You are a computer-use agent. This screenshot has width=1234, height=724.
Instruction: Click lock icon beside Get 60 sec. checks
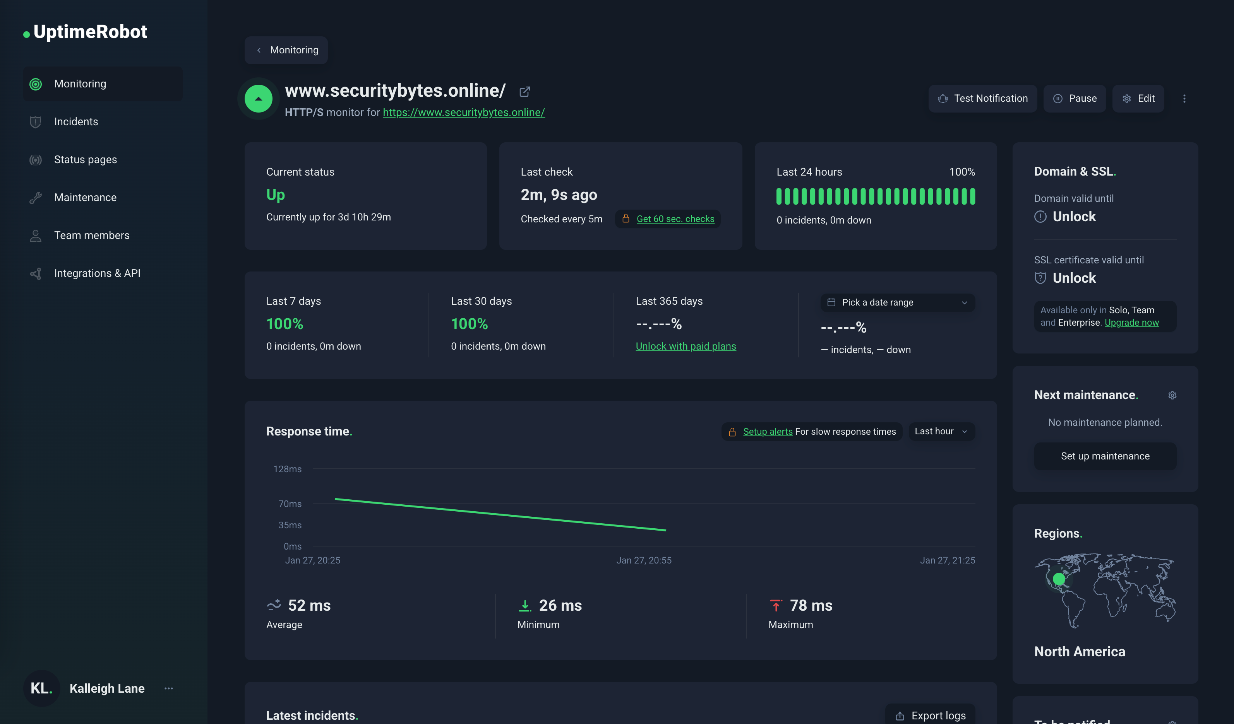click(x=626, y=219)
